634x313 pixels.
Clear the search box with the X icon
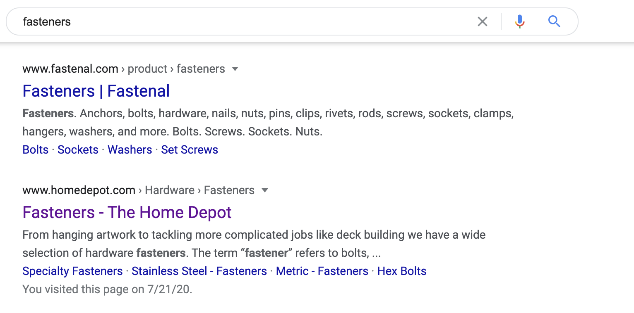[x=482, y=21]
